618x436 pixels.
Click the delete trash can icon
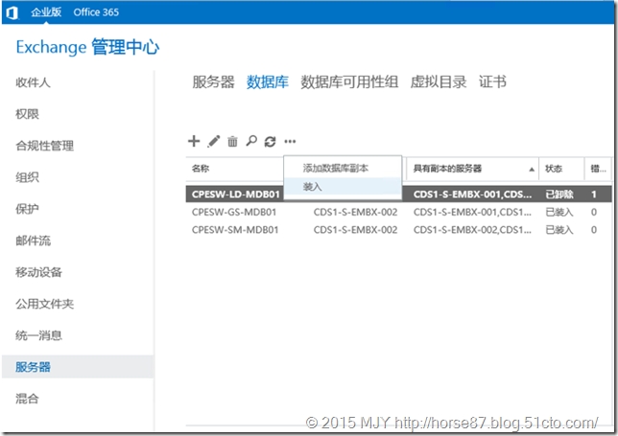(x=232, y=142)
